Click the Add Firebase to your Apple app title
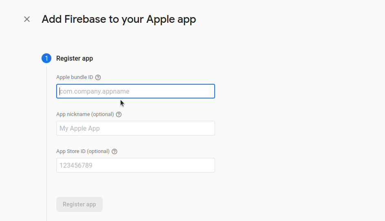The height and width of the screenshot is (221, 385). tap(119, 20)
